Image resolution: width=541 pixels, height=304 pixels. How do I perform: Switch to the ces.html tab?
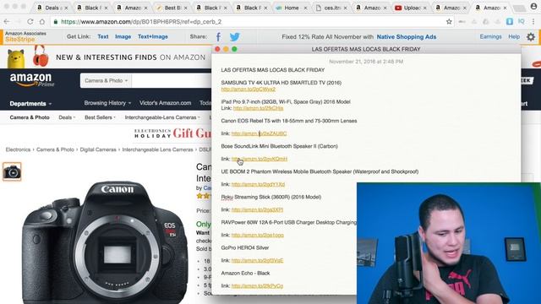(331, 8)
